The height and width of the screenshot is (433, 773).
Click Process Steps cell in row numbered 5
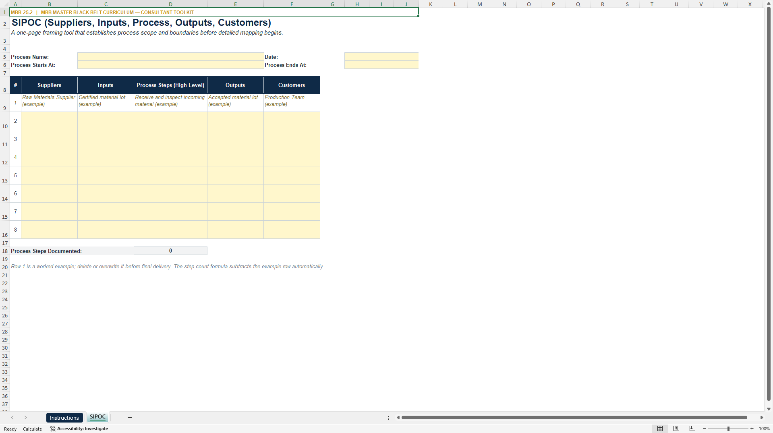coord(170,175)
